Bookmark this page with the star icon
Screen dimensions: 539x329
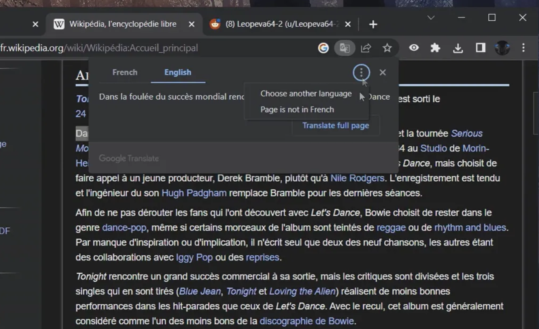[387, 48]
